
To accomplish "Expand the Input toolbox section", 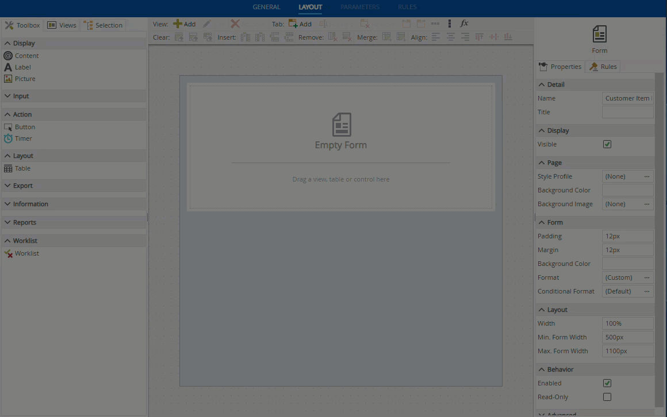I will click(21, 96).
